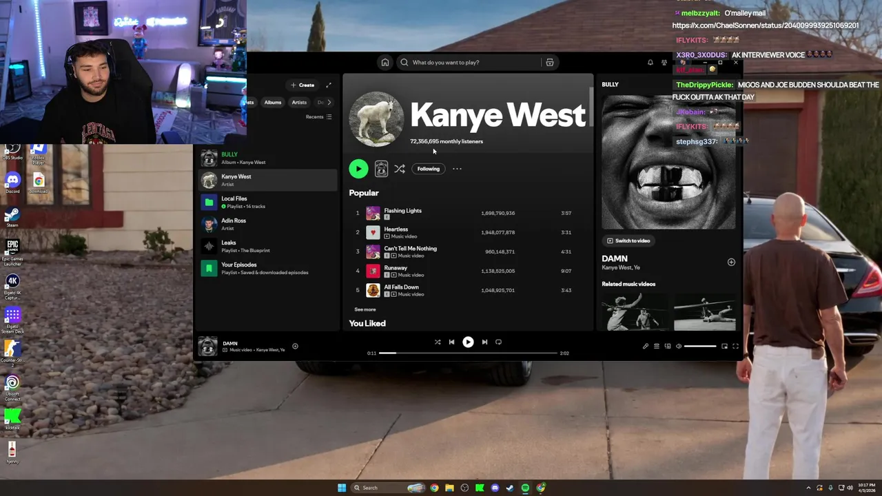The height and width of the screenshot is (496, 882).
Task: Filter the library by Albums
Action: coord(273,103)
